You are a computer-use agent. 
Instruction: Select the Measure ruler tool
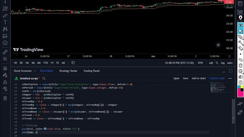pyautogui.click(x=5, y=52)
